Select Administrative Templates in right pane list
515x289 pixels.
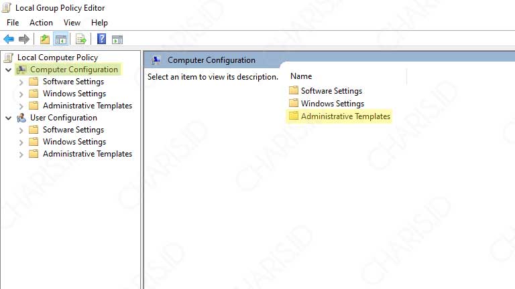click(x=345, y=116)
